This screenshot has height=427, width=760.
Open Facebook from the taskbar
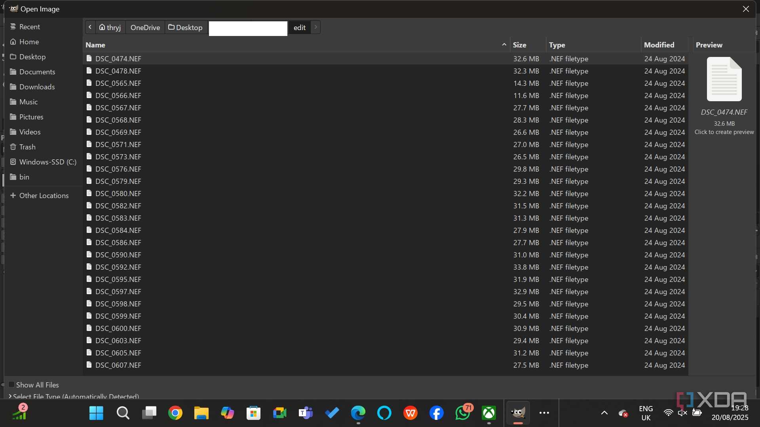[436, 413]
